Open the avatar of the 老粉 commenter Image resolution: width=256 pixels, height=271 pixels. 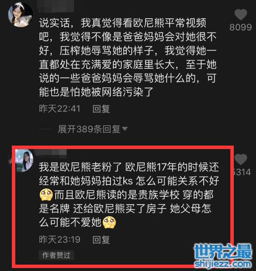point(24,160)
